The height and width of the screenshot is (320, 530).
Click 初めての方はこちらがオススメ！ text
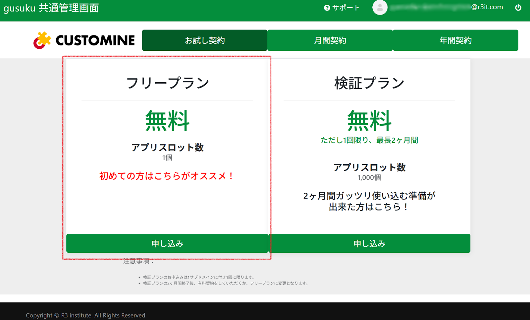167,176
